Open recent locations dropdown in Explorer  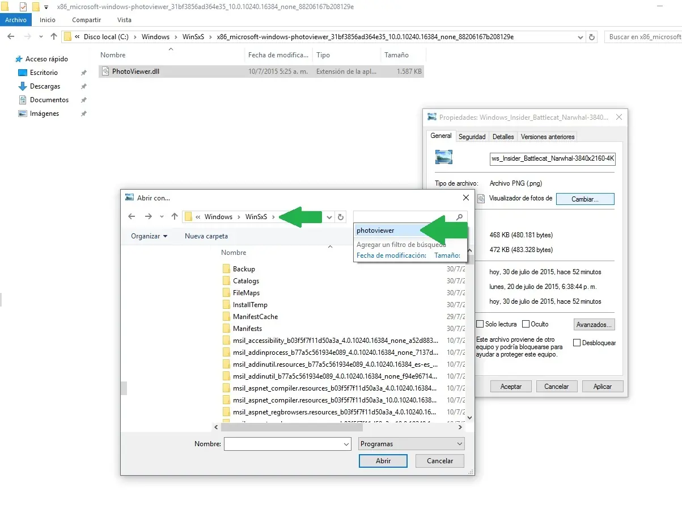point(41,37)
